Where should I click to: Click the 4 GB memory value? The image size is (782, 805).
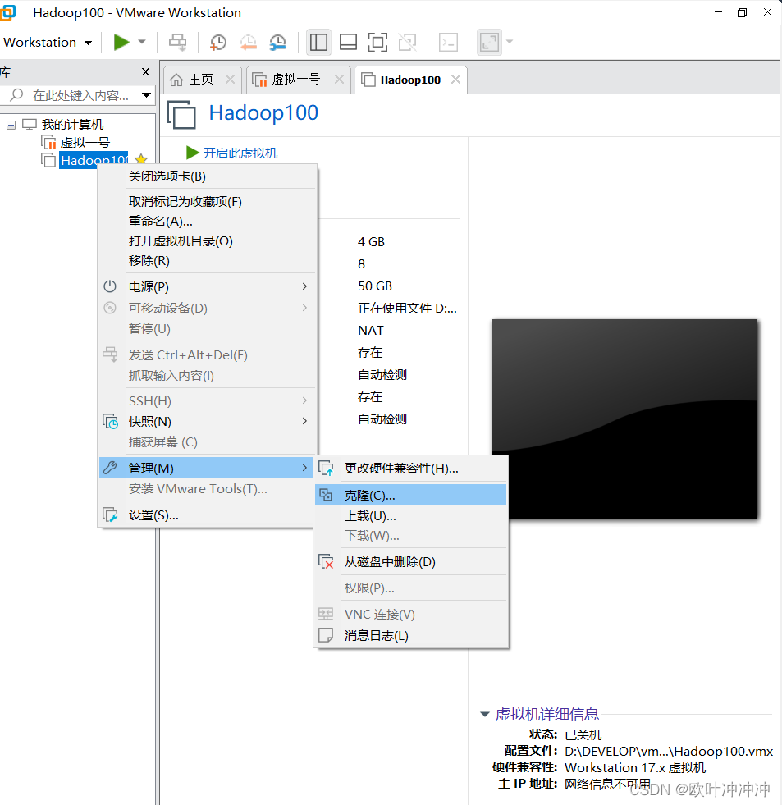pyautogui.click(x=371, y=242)
